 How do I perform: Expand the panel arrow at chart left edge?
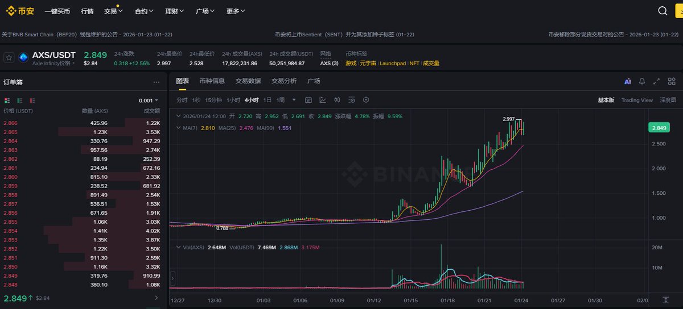point(172,279)
